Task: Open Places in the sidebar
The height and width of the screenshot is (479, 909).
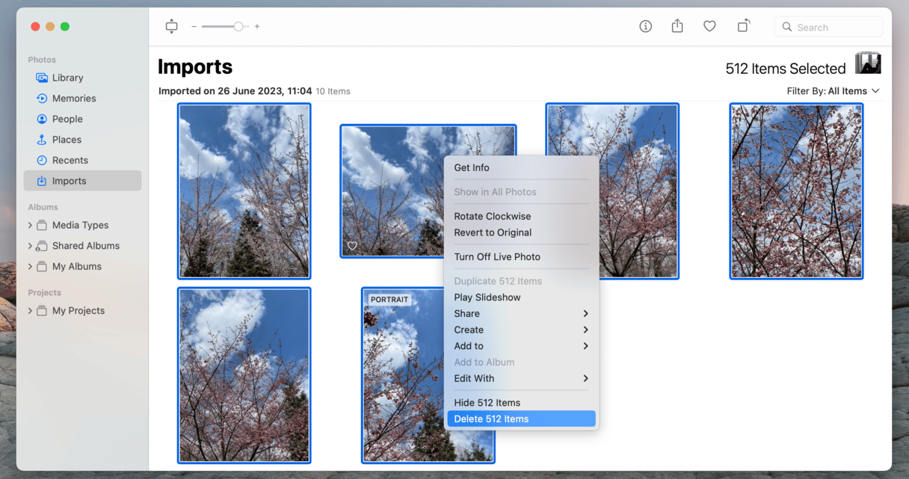Action: pos(67,140)
